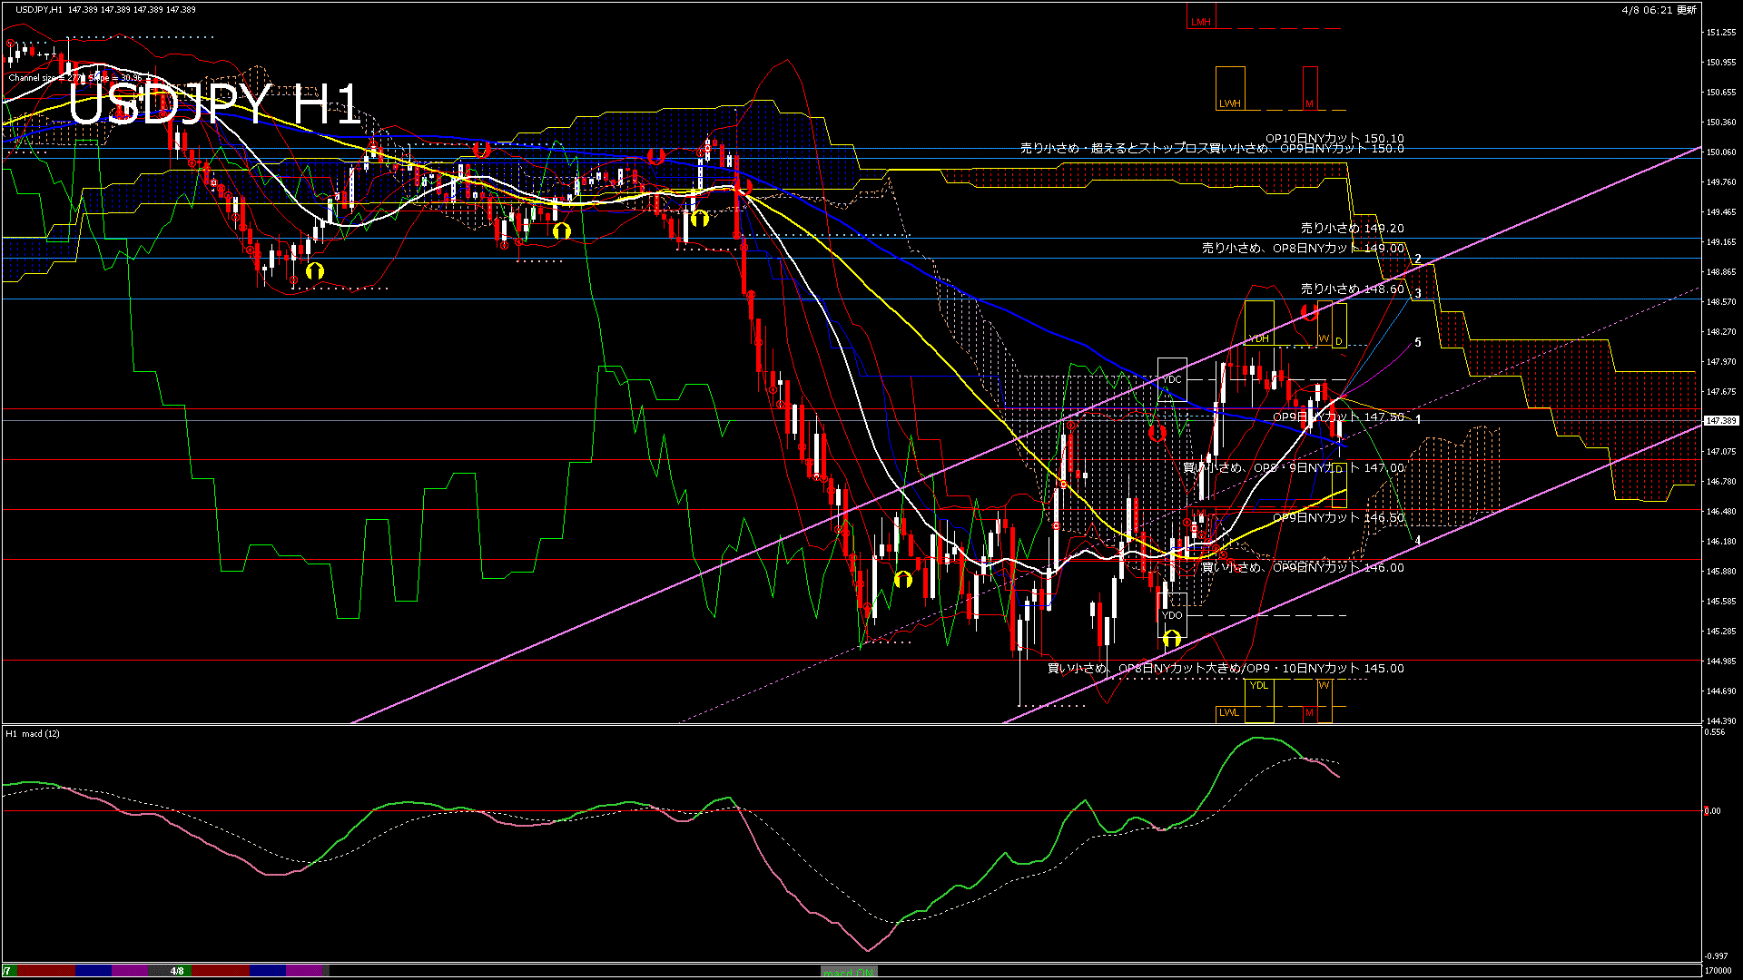Click the 4/8 date session marker
The image size is (1743, 980).
coord(177,971)
